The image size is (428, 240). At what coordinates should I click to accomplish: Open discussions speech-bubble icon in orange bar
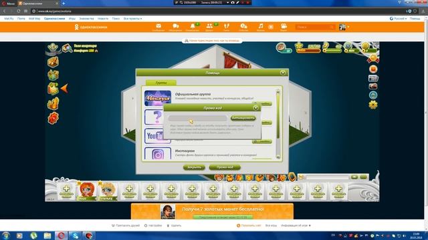(175, 27)
